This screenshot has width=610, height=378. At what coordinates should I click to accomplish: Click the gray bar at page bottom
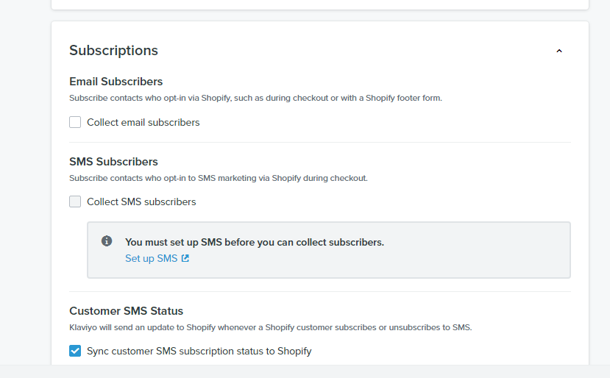(305, 371)
